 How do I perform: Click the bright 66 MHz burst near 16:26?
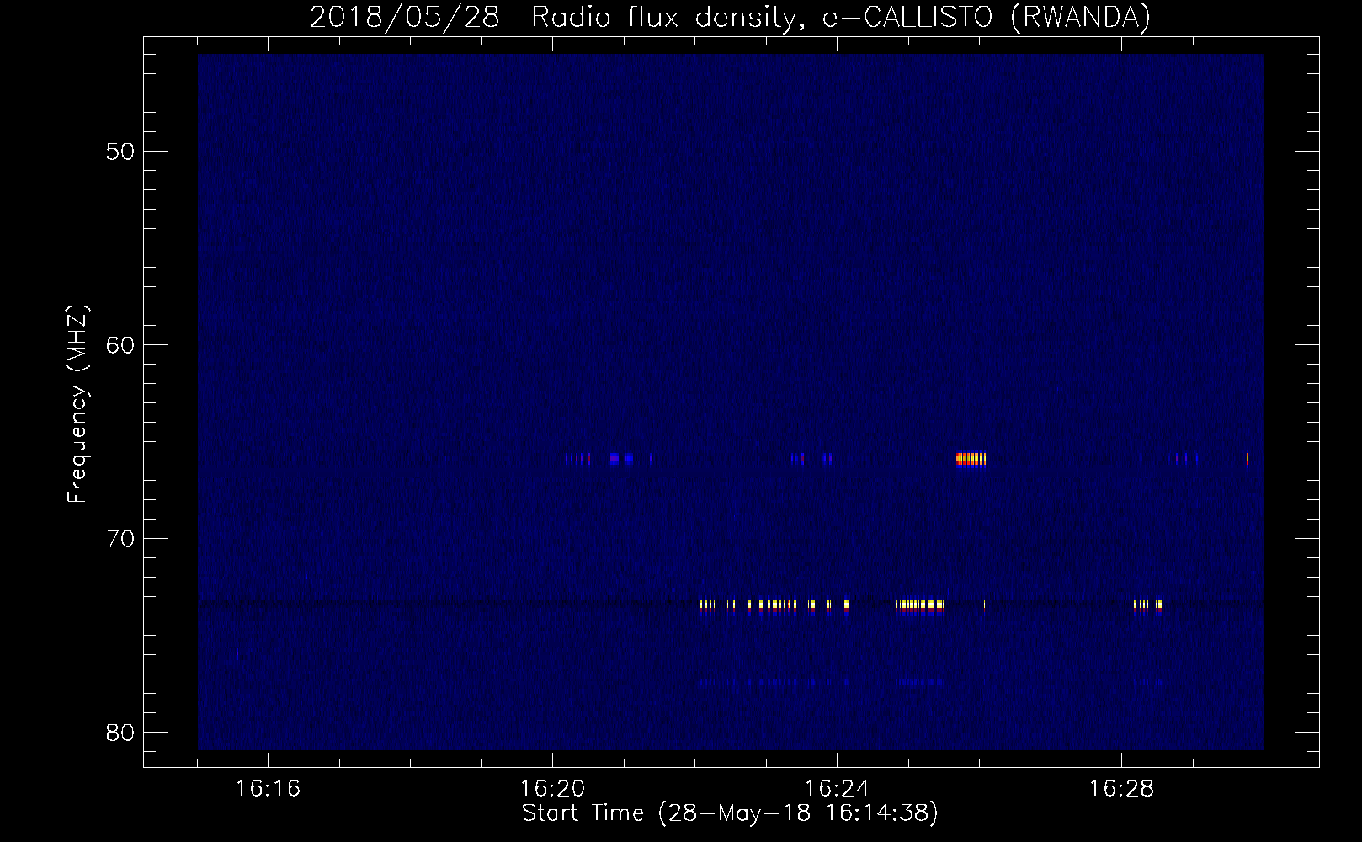pos(971,459)
